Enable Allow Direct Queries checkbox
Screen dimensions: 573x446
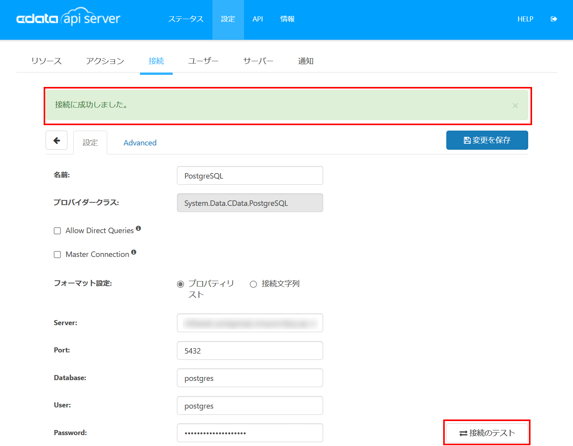(57, 231)
